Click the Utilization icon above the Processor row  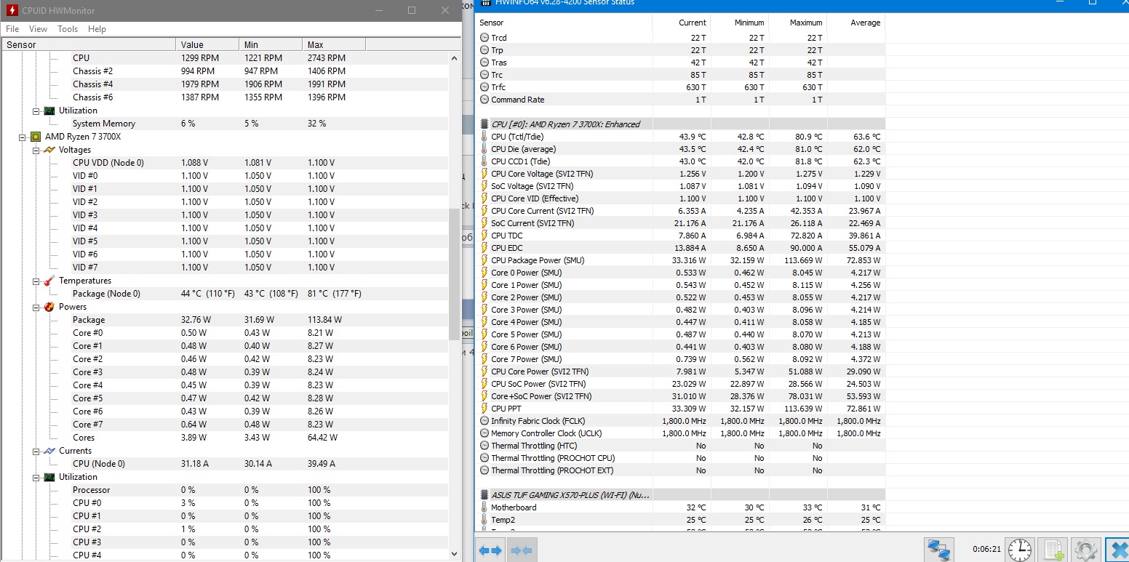point(49,477)
